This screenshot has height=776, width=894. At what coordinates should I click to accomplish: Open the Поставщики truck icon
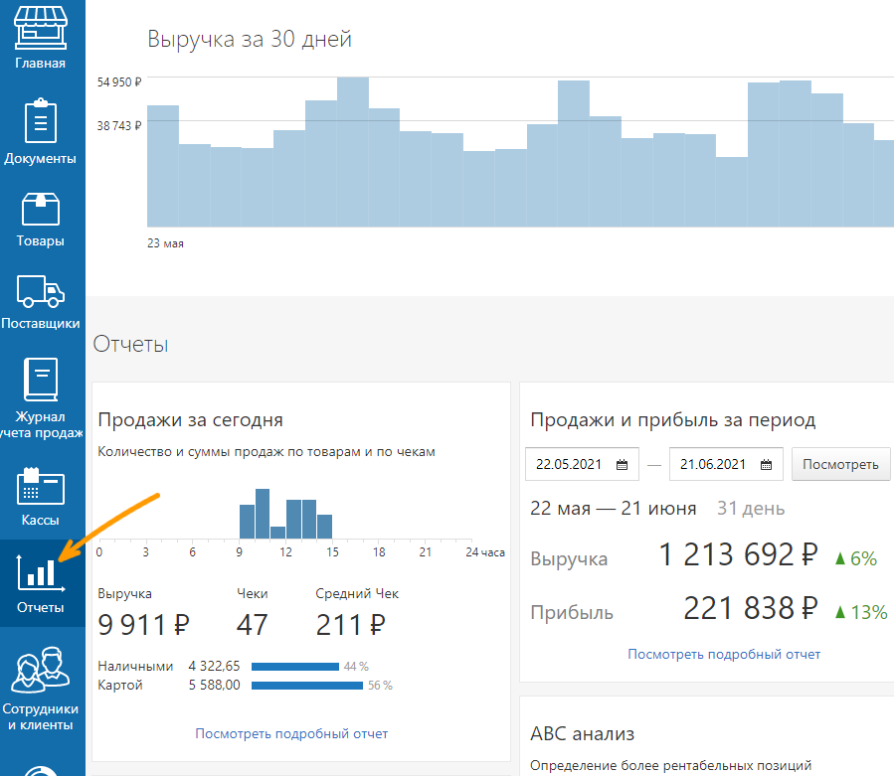coord(41,291)
